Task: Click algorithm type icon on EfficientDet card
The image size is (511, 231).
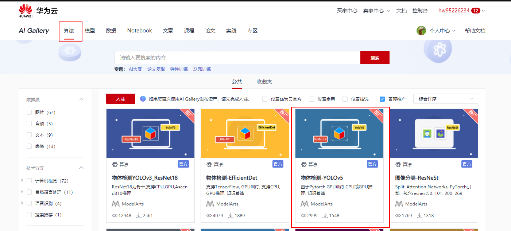Action: click(209, 164)
